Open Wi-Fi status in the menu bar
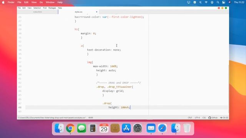This screenshot has height=138, width=246. pos(206,2)
